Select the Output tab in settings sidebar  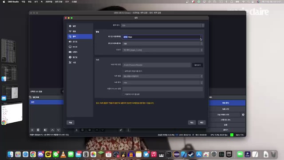pyautogui.click(x=80, y=36)
